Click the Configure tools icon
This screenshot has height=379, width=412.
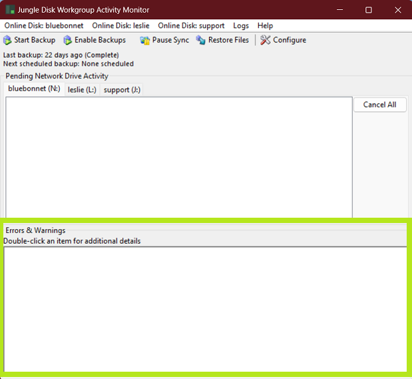pyautogui.click(x=265, y=40)
